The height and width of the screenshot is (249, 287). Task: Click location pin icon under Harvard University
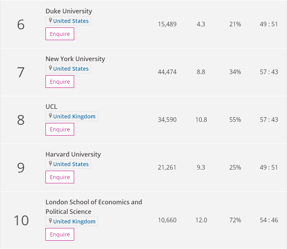point(50,164)
